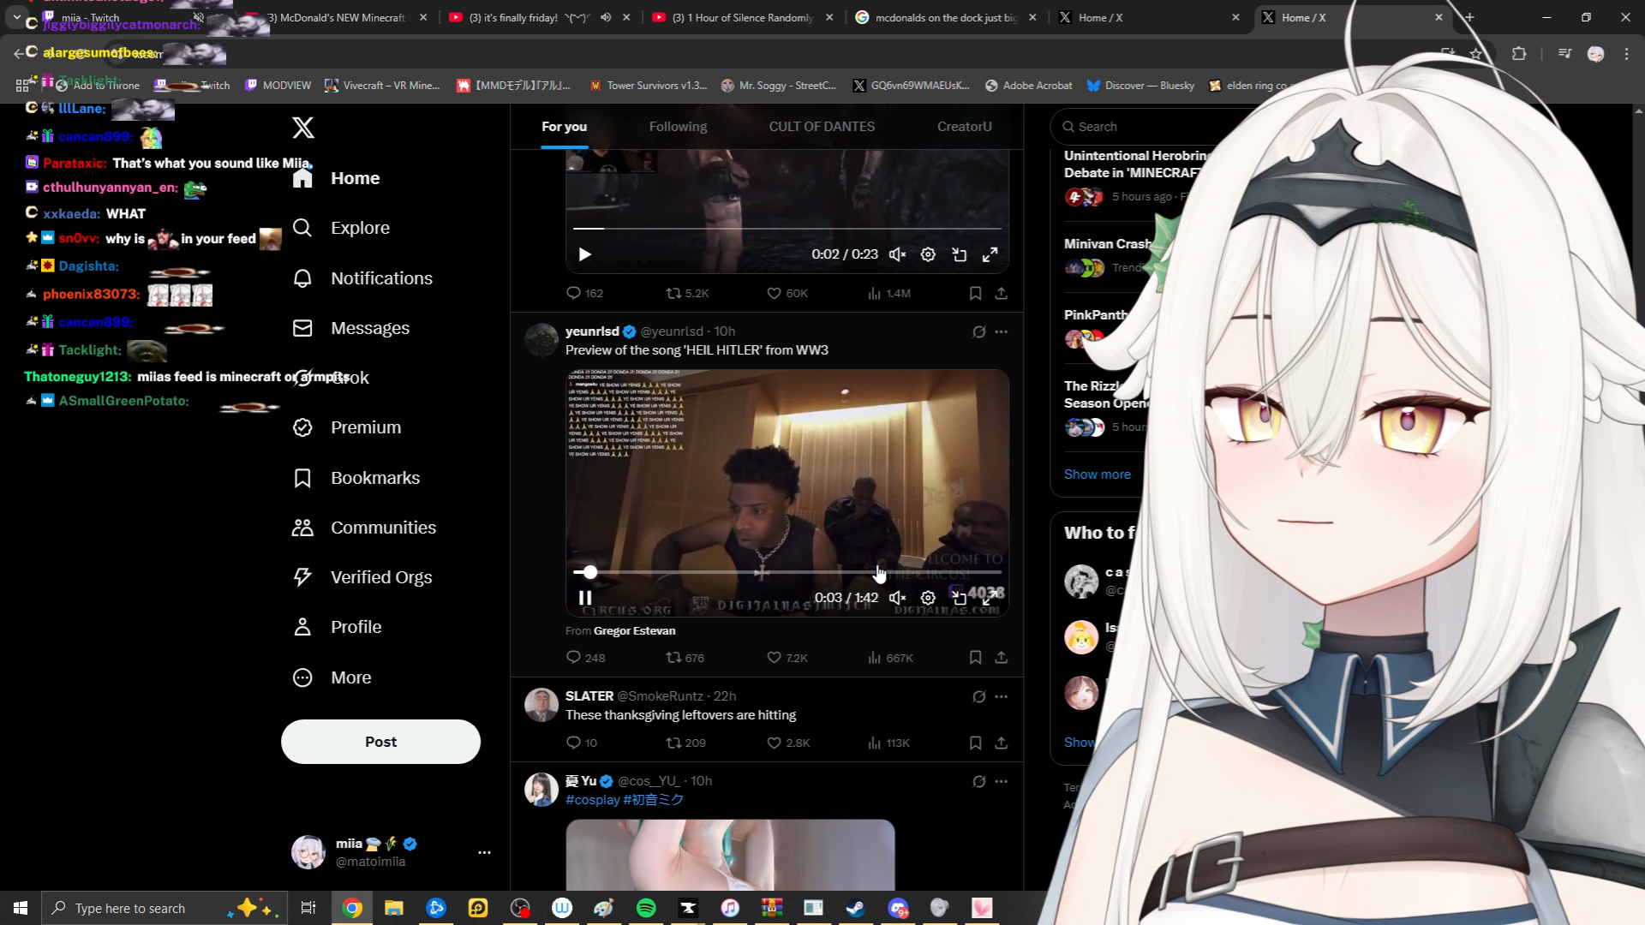The image size is (1645, 925).
Task: Open settings gear on playing video
Action: click(928, 598)
